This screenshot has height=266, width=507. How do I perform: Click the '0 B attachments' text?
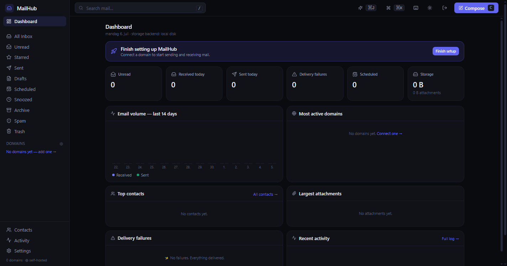427,93
